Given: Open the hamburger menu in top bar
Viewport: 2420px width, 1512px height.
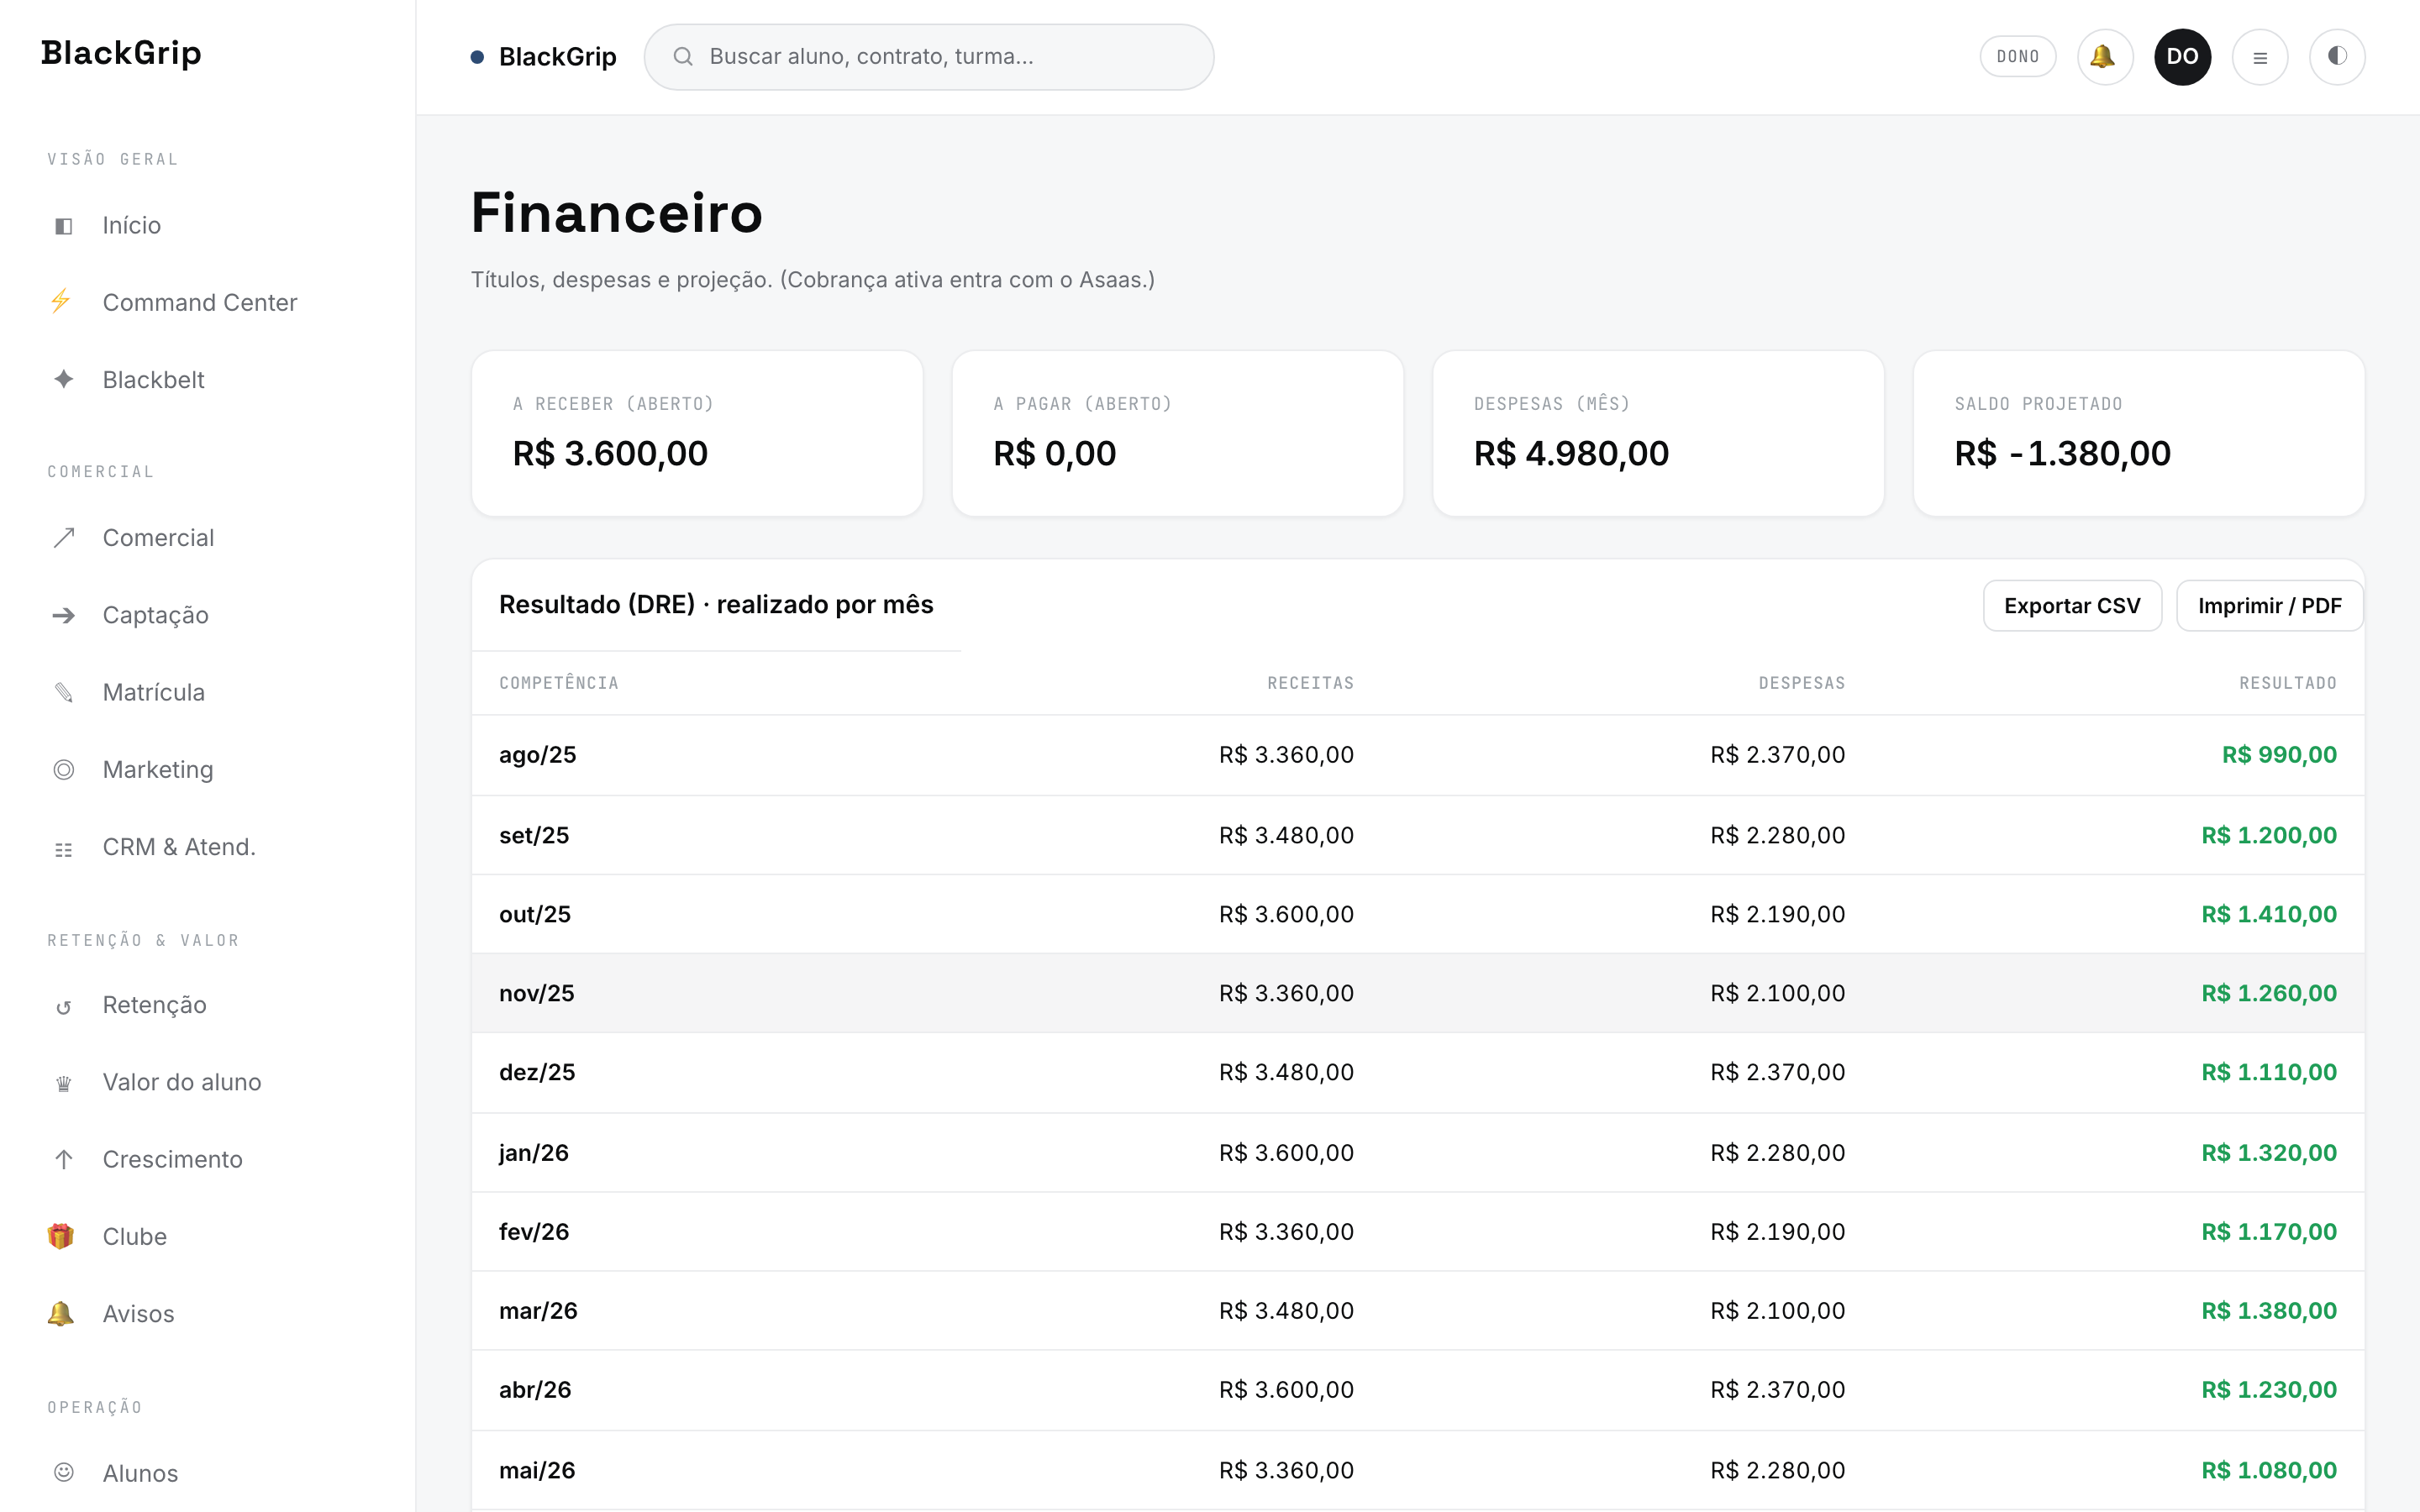Looking at the screenshot, I should (x=2259, y=57).
